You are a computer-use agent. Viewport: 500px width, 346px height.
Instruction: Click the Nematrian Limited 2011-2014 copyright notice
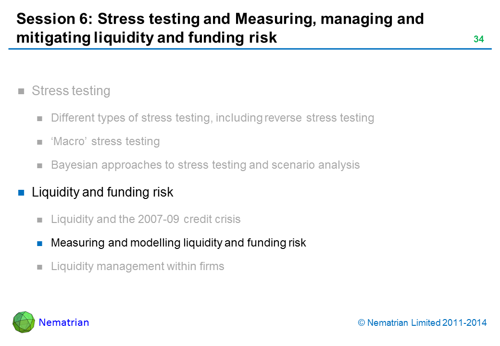click(x=423, y=323)
